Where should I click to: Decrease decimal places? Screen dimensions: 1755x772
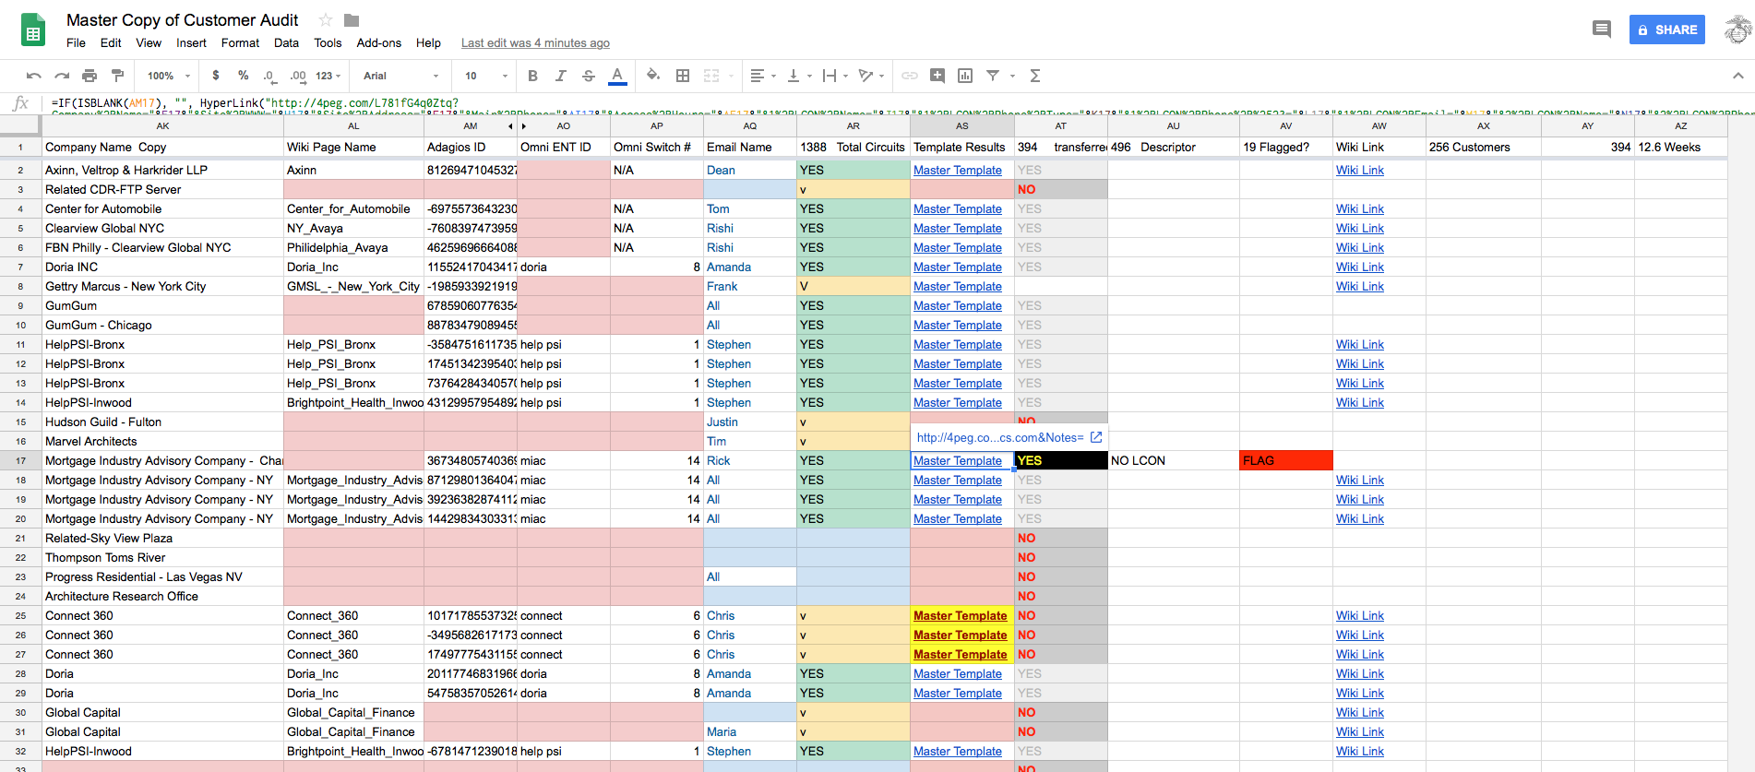coord(269,76)
